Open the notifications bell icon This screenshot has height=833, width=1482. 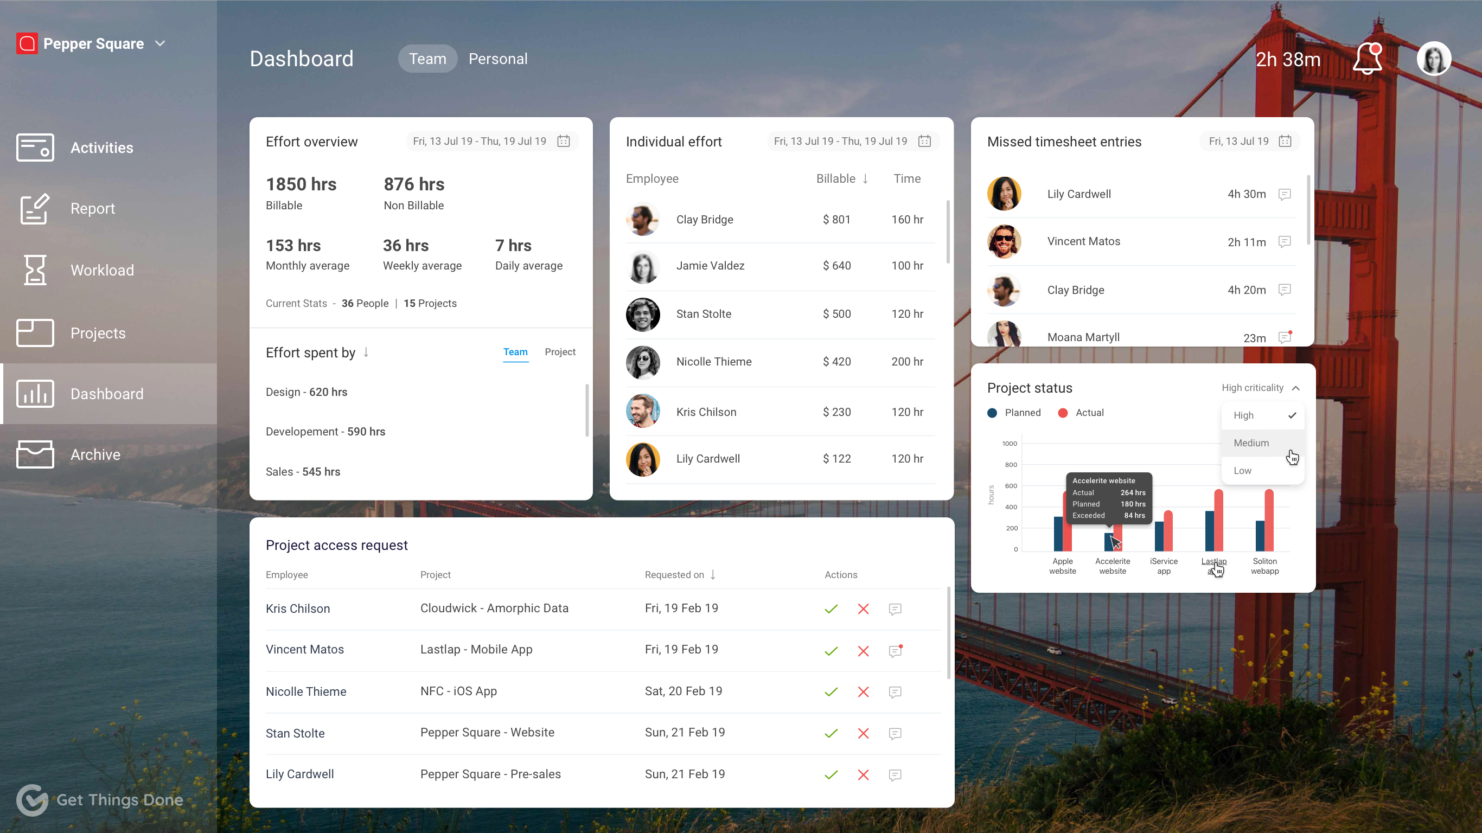[1367, 59]
